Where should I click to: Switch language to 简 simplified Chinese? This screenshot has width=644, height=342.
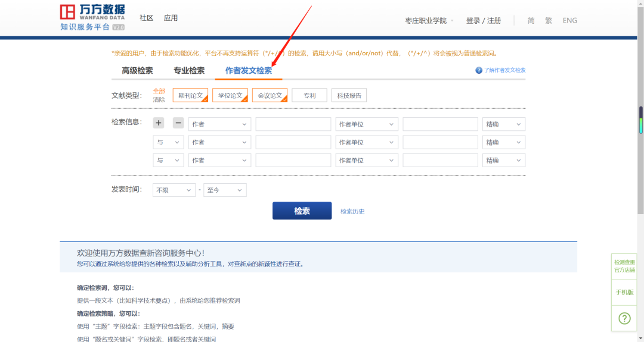(531, 20)
